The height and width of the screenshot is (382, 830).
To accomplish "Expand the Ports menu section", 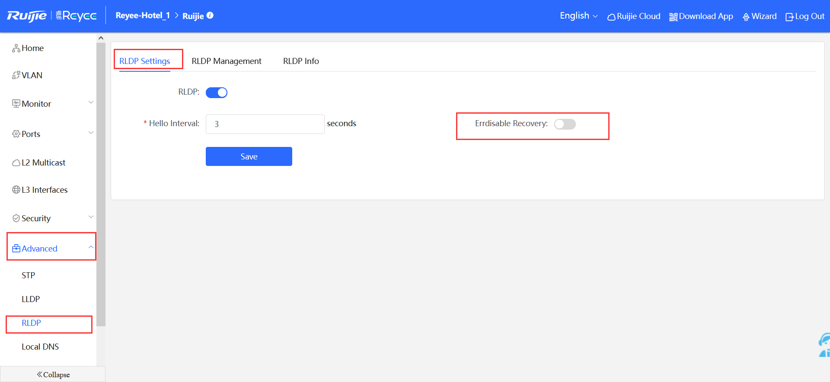I will pyautogui.click(x=52, y=134).
